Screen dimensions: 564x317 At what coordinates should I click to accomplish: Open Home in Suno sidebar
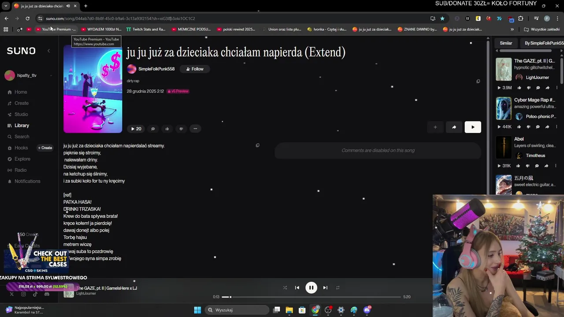pyautogui.click(x=18, y=92)
